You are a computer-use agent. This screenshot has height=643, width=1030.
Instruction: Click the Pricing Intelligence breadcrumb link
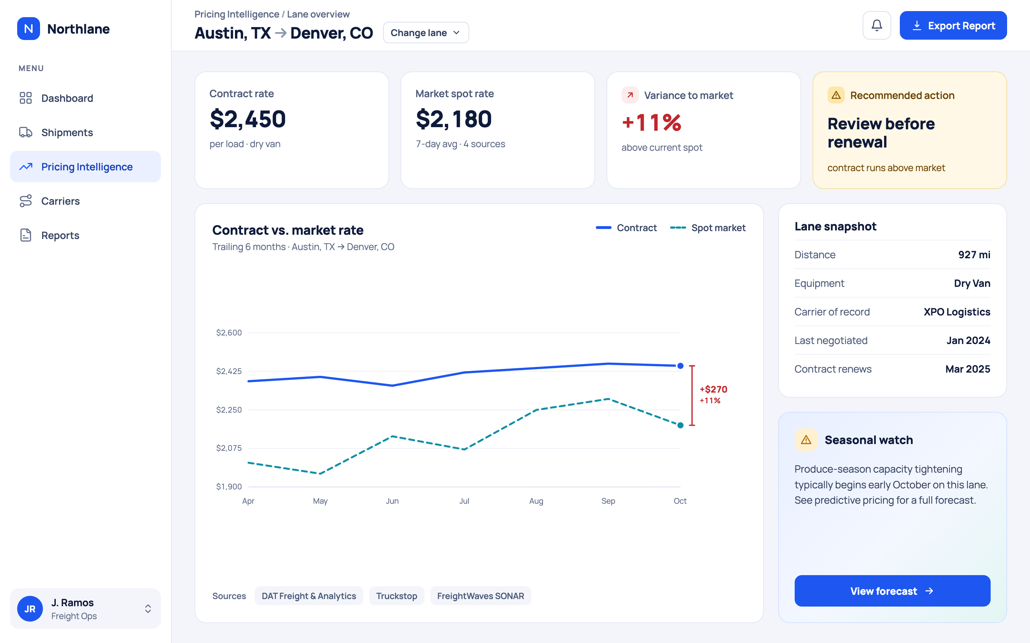[237, 14]
